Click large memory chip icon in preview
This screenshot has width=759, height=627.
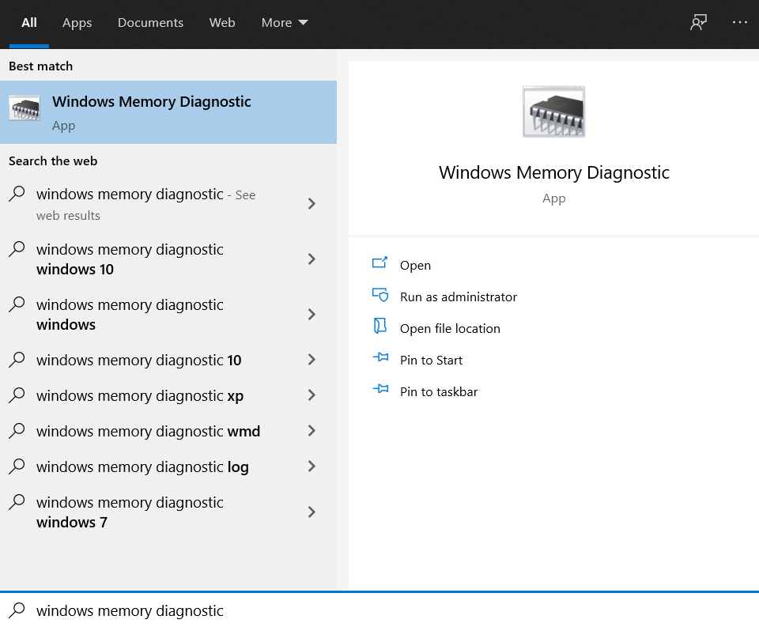tap(553, 112)
